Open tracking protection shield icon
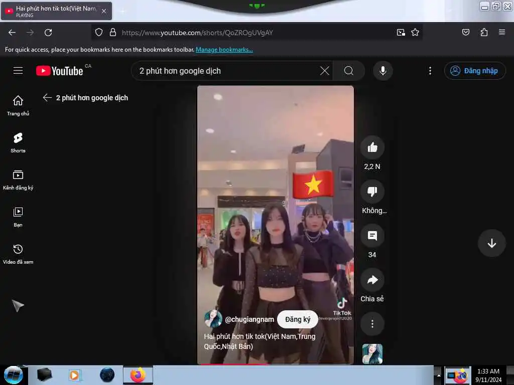This screenshot has height=385, width=514. 99,32
